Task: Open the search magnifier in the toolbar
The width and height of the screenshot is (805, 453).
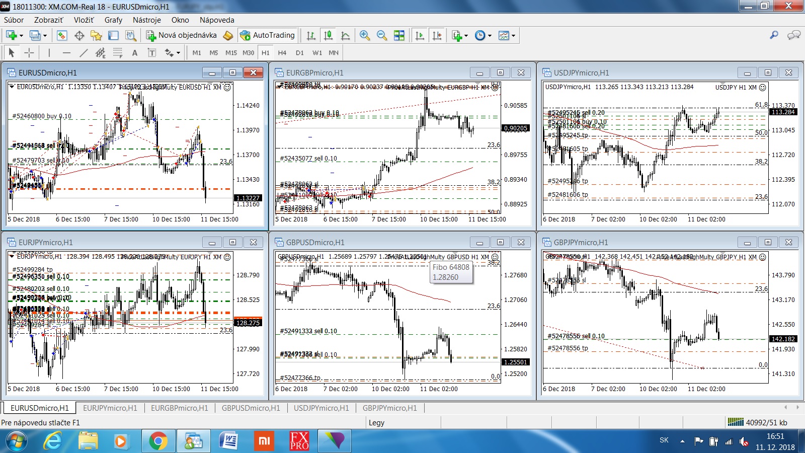Action: [774, 35]
